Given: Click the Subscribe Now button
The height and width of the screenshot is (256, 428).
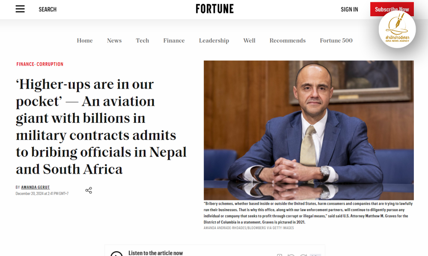Looking at the screenshot, I should [392, 9].
